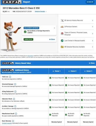Click the History-Based Value CARFAX logo
Viewport: 96px width, 126px height.
pos(8,63)
